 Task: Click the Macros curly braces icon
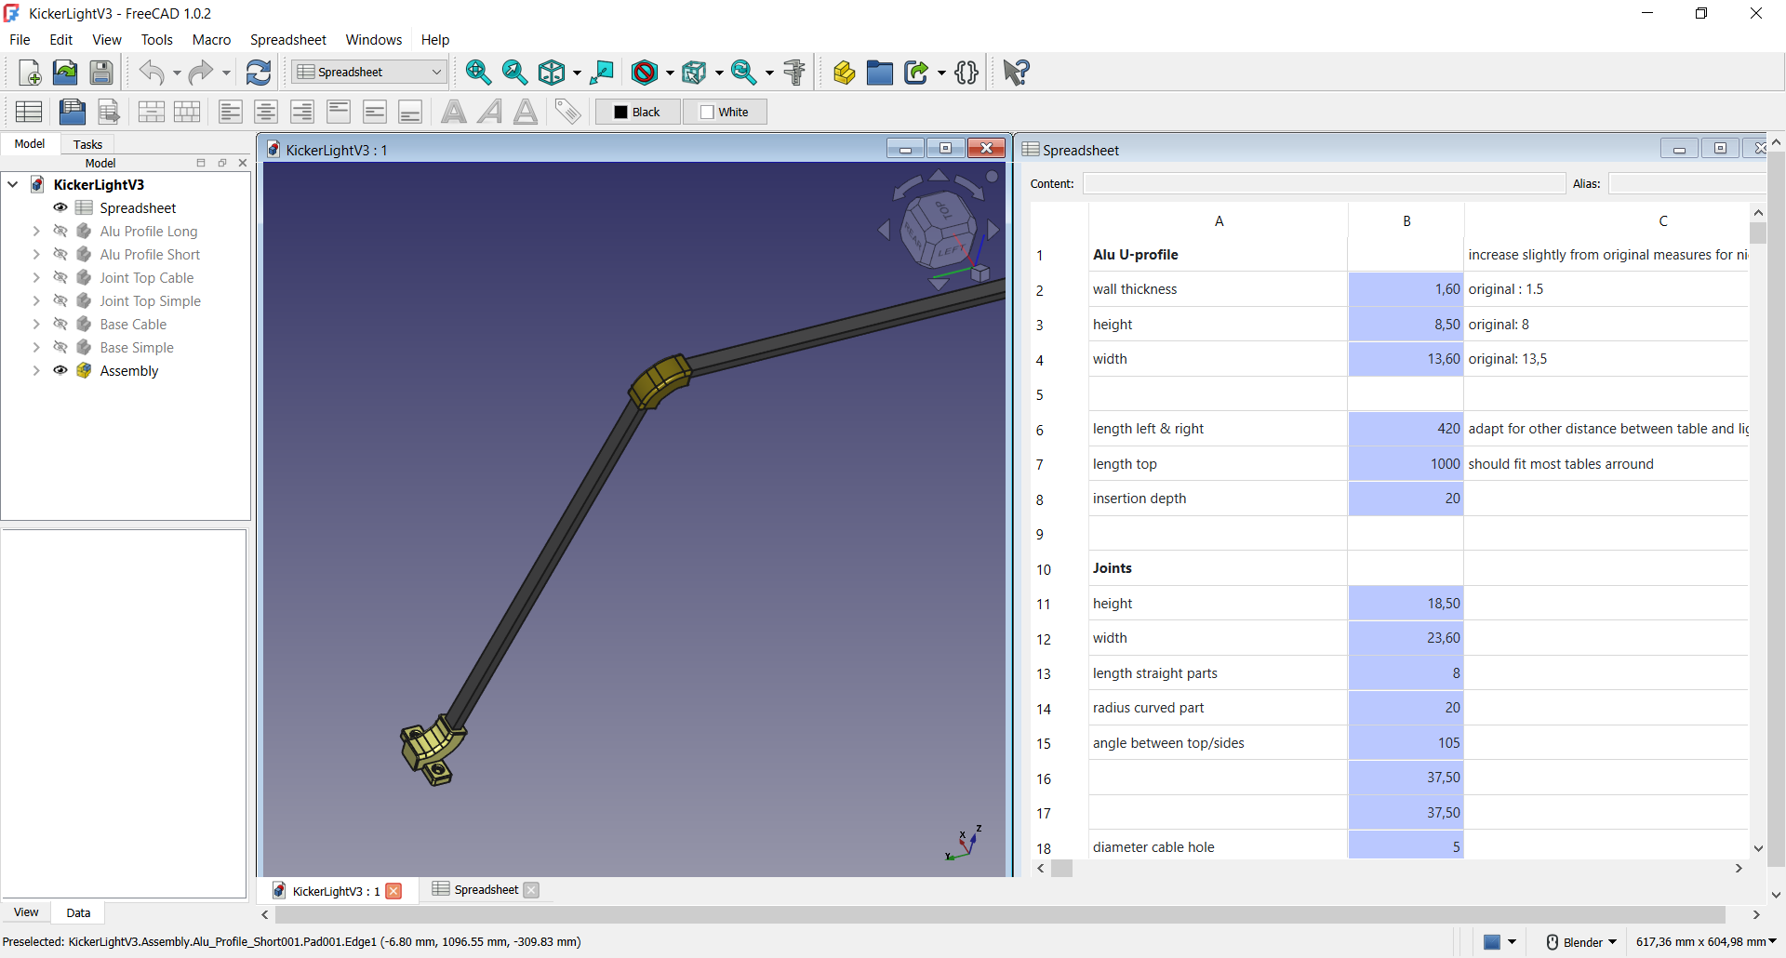coord(966,73)
